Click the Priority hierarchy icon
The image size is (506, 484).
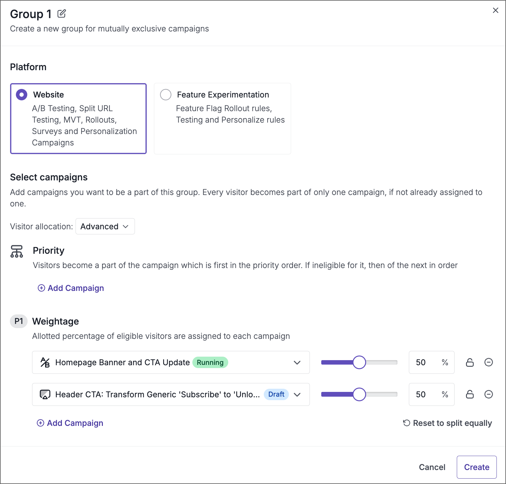pos(17,251)
